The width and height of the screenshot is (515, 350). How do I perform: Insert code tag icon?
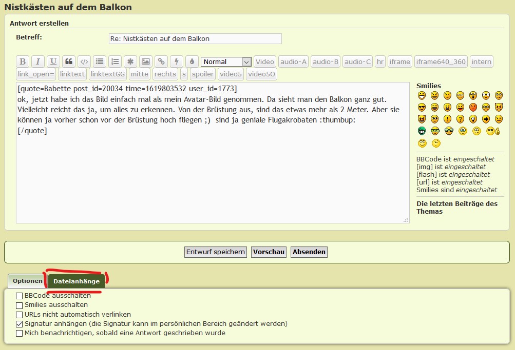click(x=84, y=61)
